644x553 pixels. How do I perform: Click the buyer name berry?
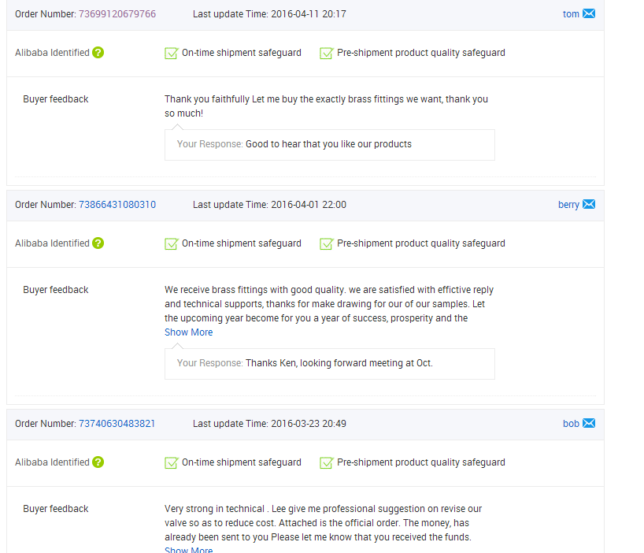click(568, 205)
